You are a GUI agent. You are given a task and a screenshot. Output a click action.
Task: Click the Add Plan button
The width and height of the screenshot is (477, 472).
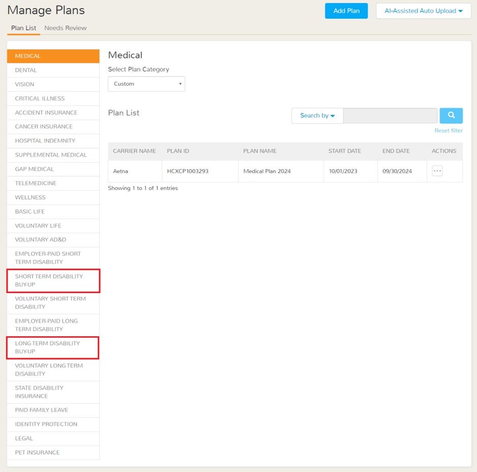[x=346, y=11]
